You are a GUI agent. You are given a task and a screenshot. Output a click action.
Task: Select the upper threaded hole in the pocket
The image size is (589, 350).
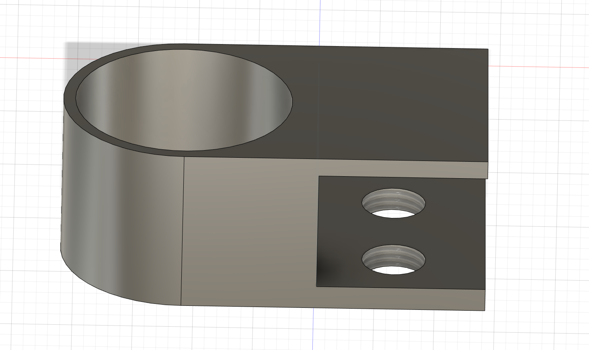click(x=393, y=203)
